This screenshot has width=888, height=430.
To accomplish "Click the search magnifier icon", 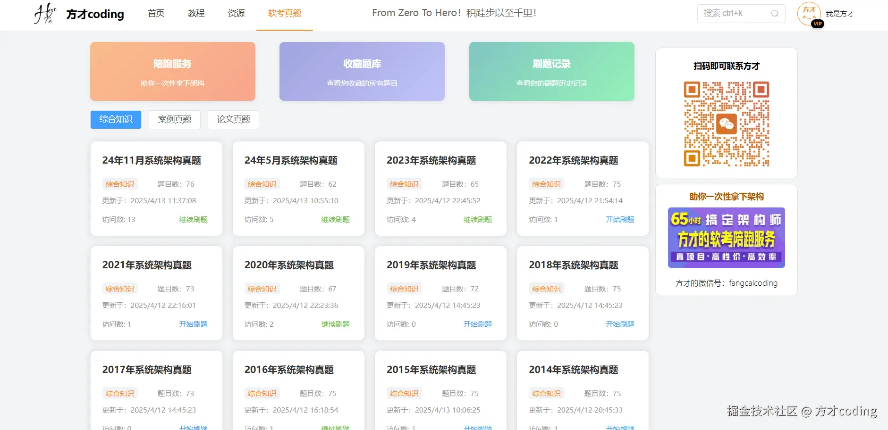I will 775,13.
